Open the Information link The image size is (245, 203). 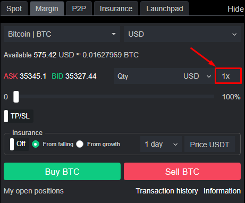[222, 191]
